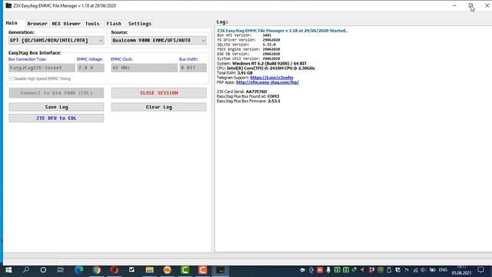The width and height of the screenshot is (492, 277).
Task: Launch Google Chrome from the taskbar
Action: (97, 270)
